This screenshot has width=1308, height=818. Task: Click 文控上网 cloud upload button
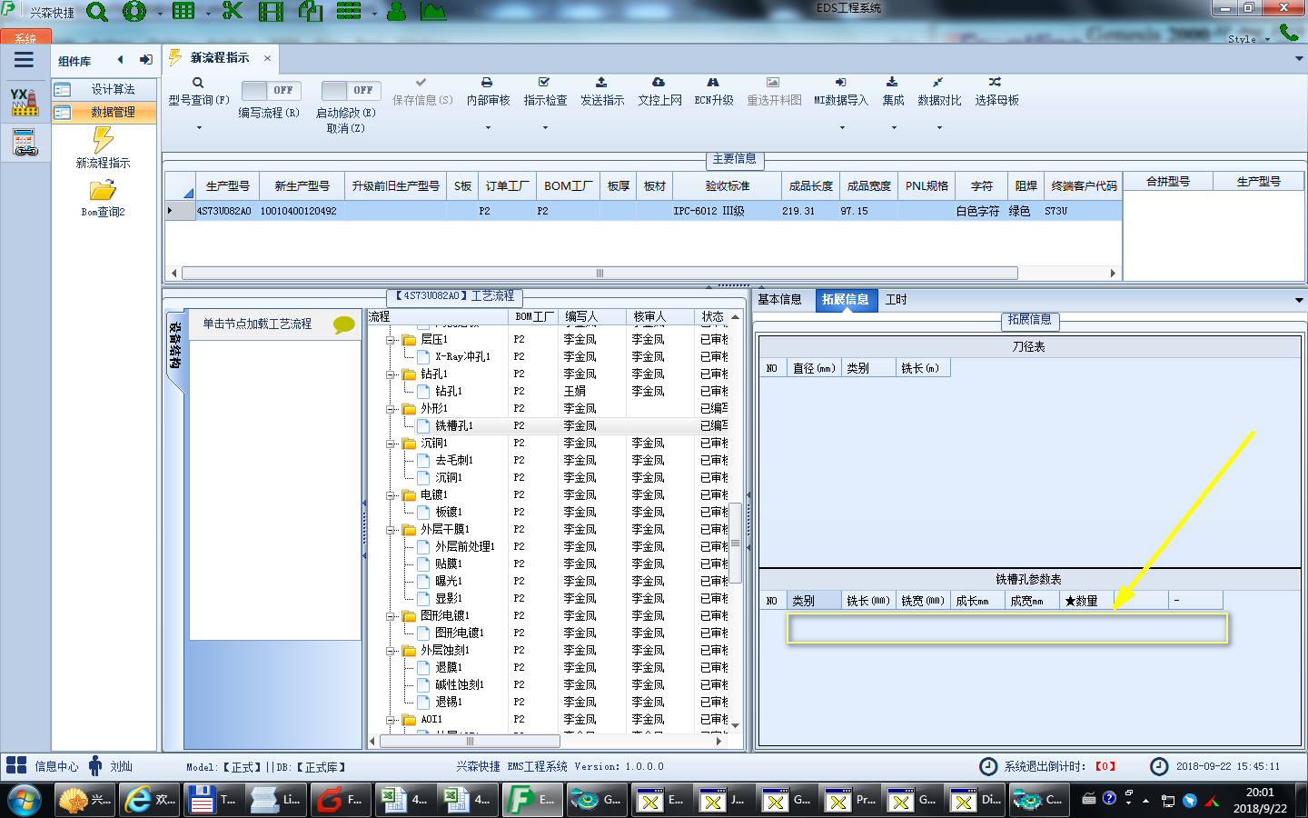point(659,92)
